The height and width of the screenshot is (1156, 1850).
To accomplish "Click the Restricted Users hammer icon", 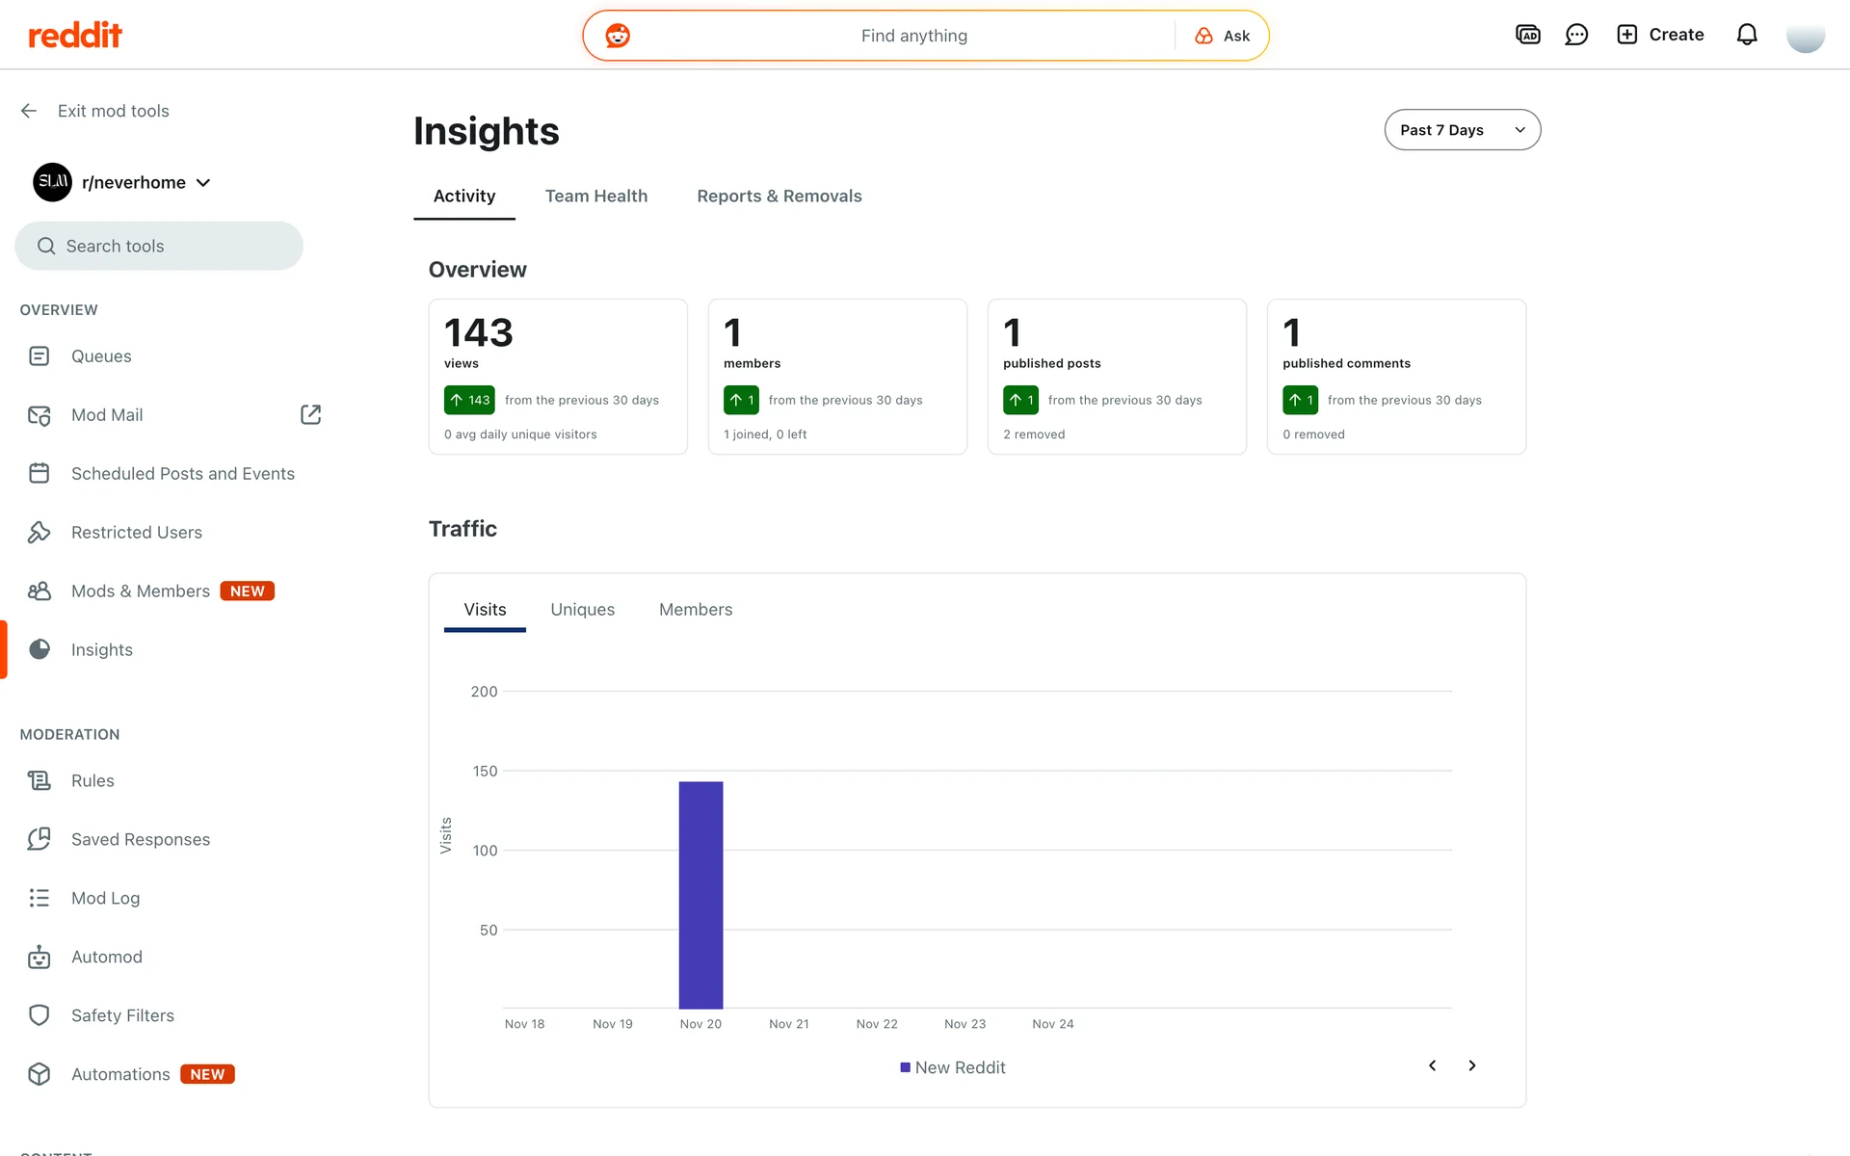I will 39,532.
